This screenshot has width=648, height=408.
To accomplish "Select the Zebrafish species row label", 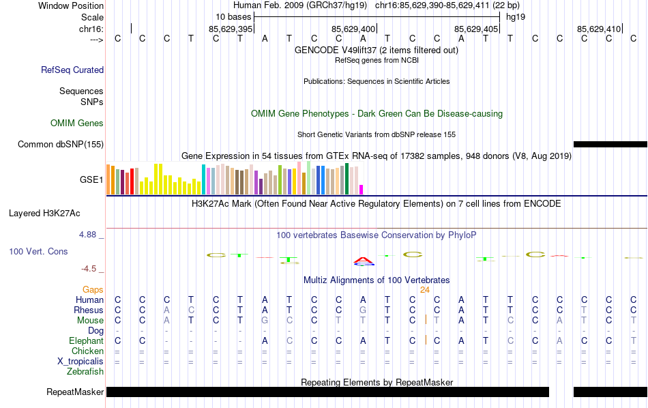I will 85,372.
